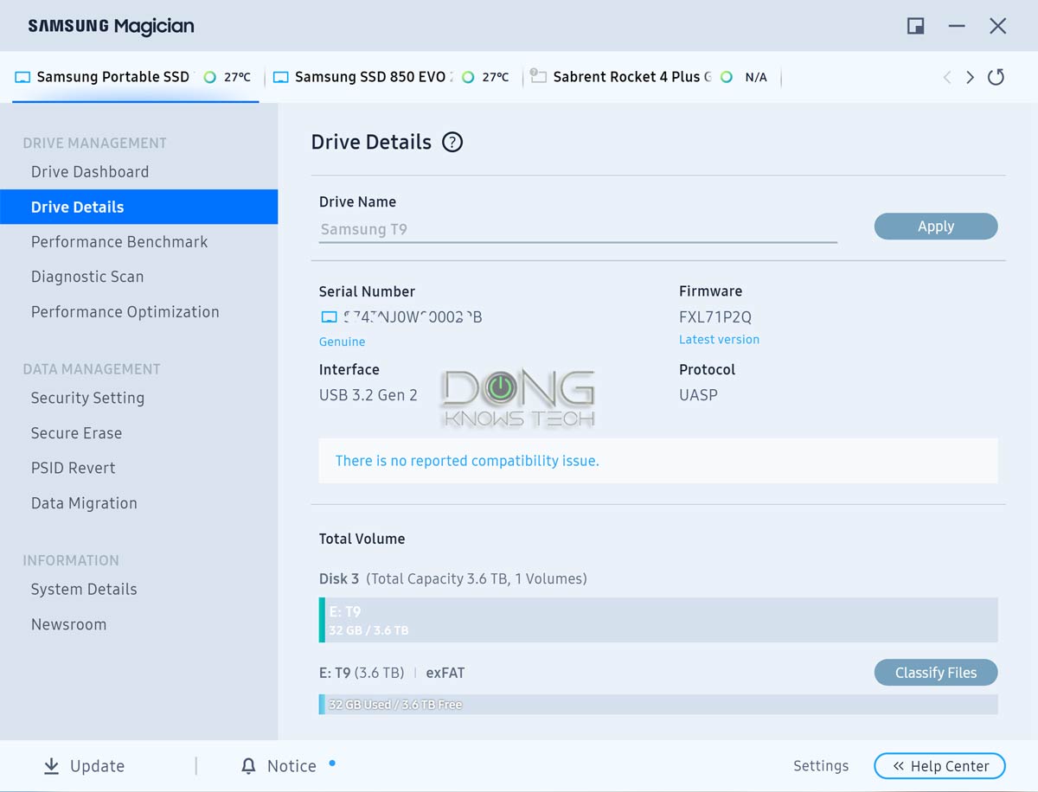Viewport: 1038px width, 792px height.
Task: Click the Notice bell icon
Action: click(249, 766)
